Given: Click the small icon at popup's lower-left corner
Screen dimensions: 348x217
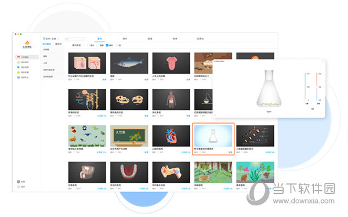Looking at the screenshot, I should (215, 115).
